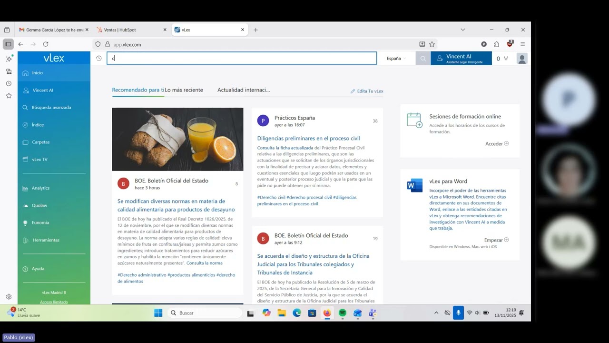Show hidden system tray icons
609x343 pixels.
[x=436, y=313]
